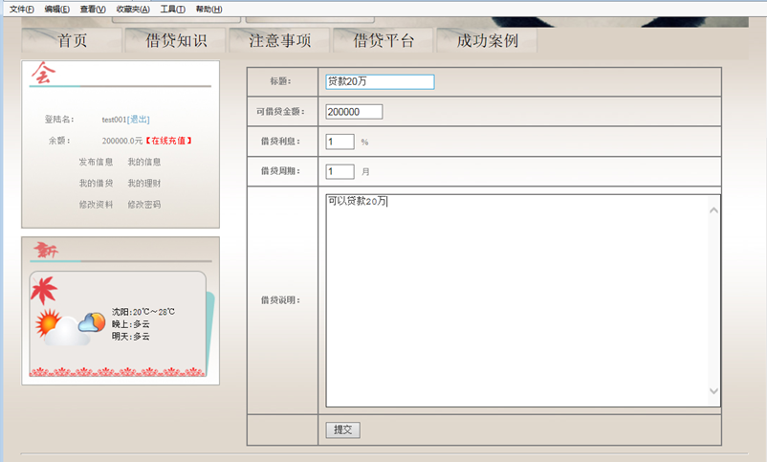The image size is (767, 462).
Task: Open the 我的理财 link
Action: 144,184
